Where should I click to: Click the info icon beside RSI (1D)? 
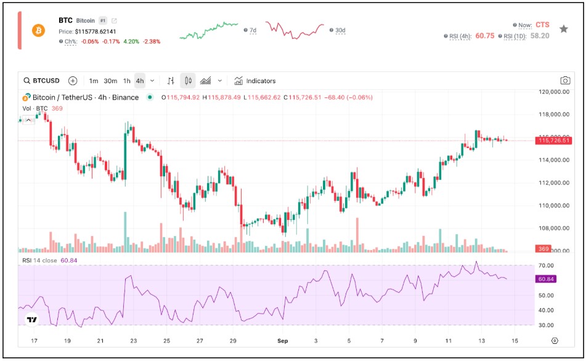(x=500, y=36)
